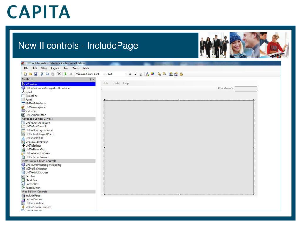This screenshot has width=301, height=226.
Task: Select the UNITeTabControl control
Action: (x=58, y=127)
